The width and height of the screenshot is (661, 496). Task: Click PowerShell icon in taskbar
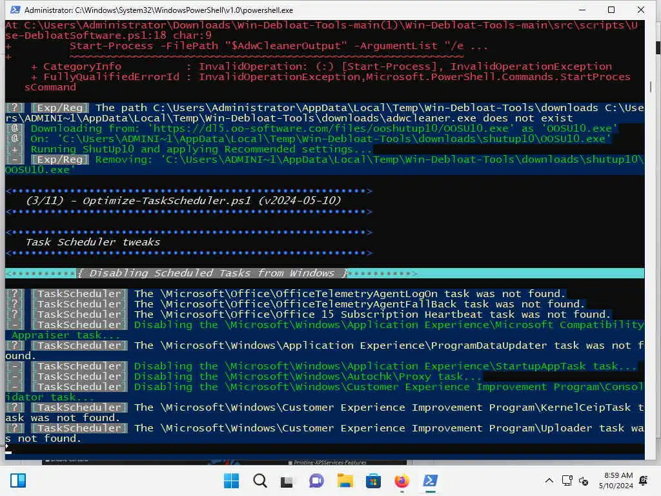coord(430,480)
